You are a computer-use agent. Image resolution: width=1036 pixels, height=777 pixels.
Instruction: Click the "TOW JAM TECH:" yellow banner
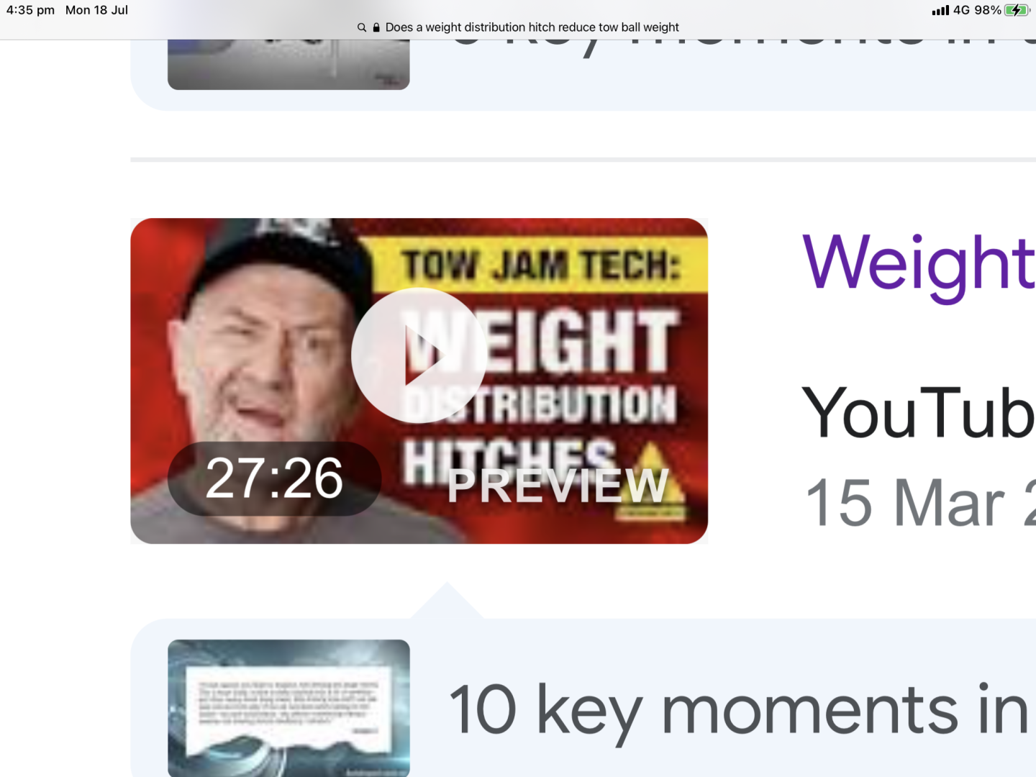(x=540, y=265)
